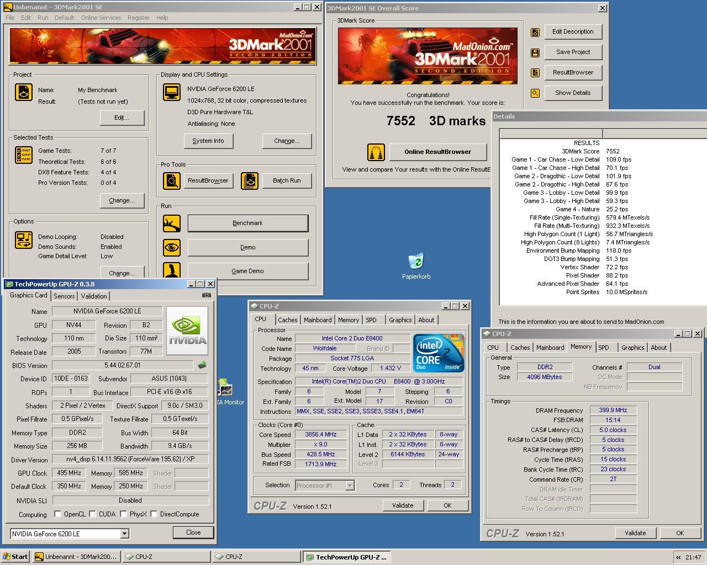The height and width of the screenshot is (565, 707).
Task: Click the Game Demo button
Action: pos(248,271)
